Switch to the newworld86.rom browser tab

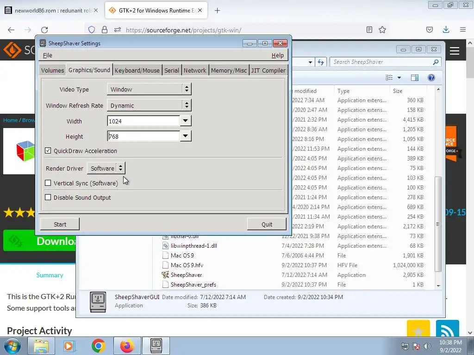coord(51,10)
